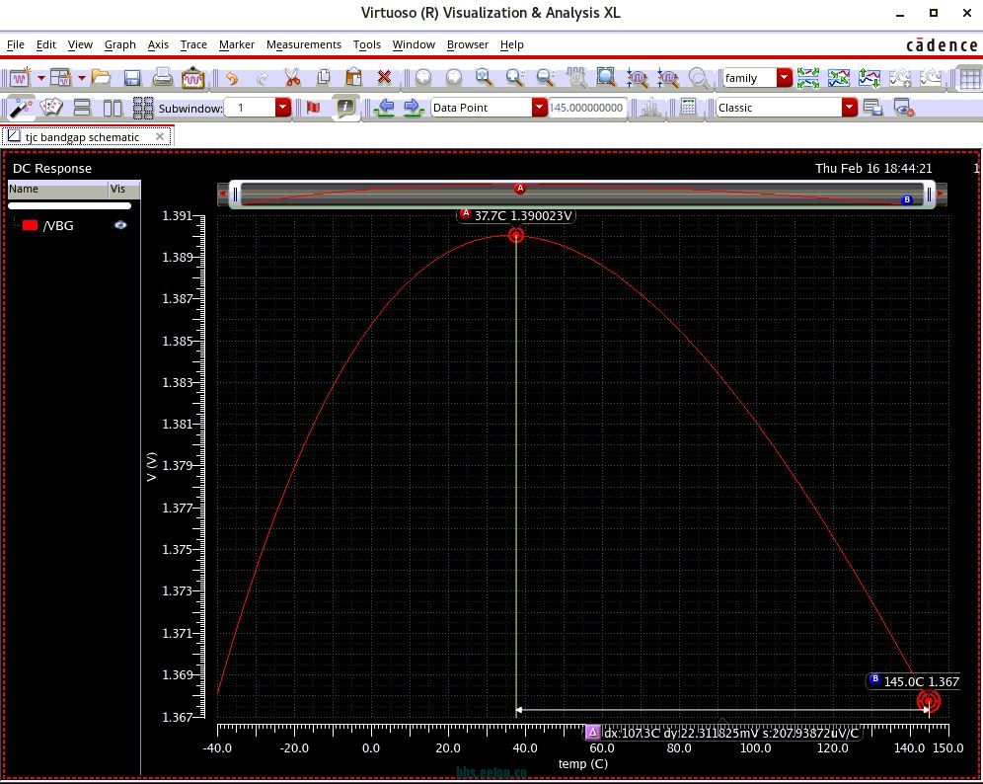Open the Trace menu

(193, 44)
